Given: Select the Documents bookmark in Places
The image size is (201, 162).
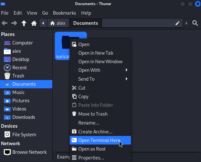Looking at the screenshot, I should coord(26,84).
